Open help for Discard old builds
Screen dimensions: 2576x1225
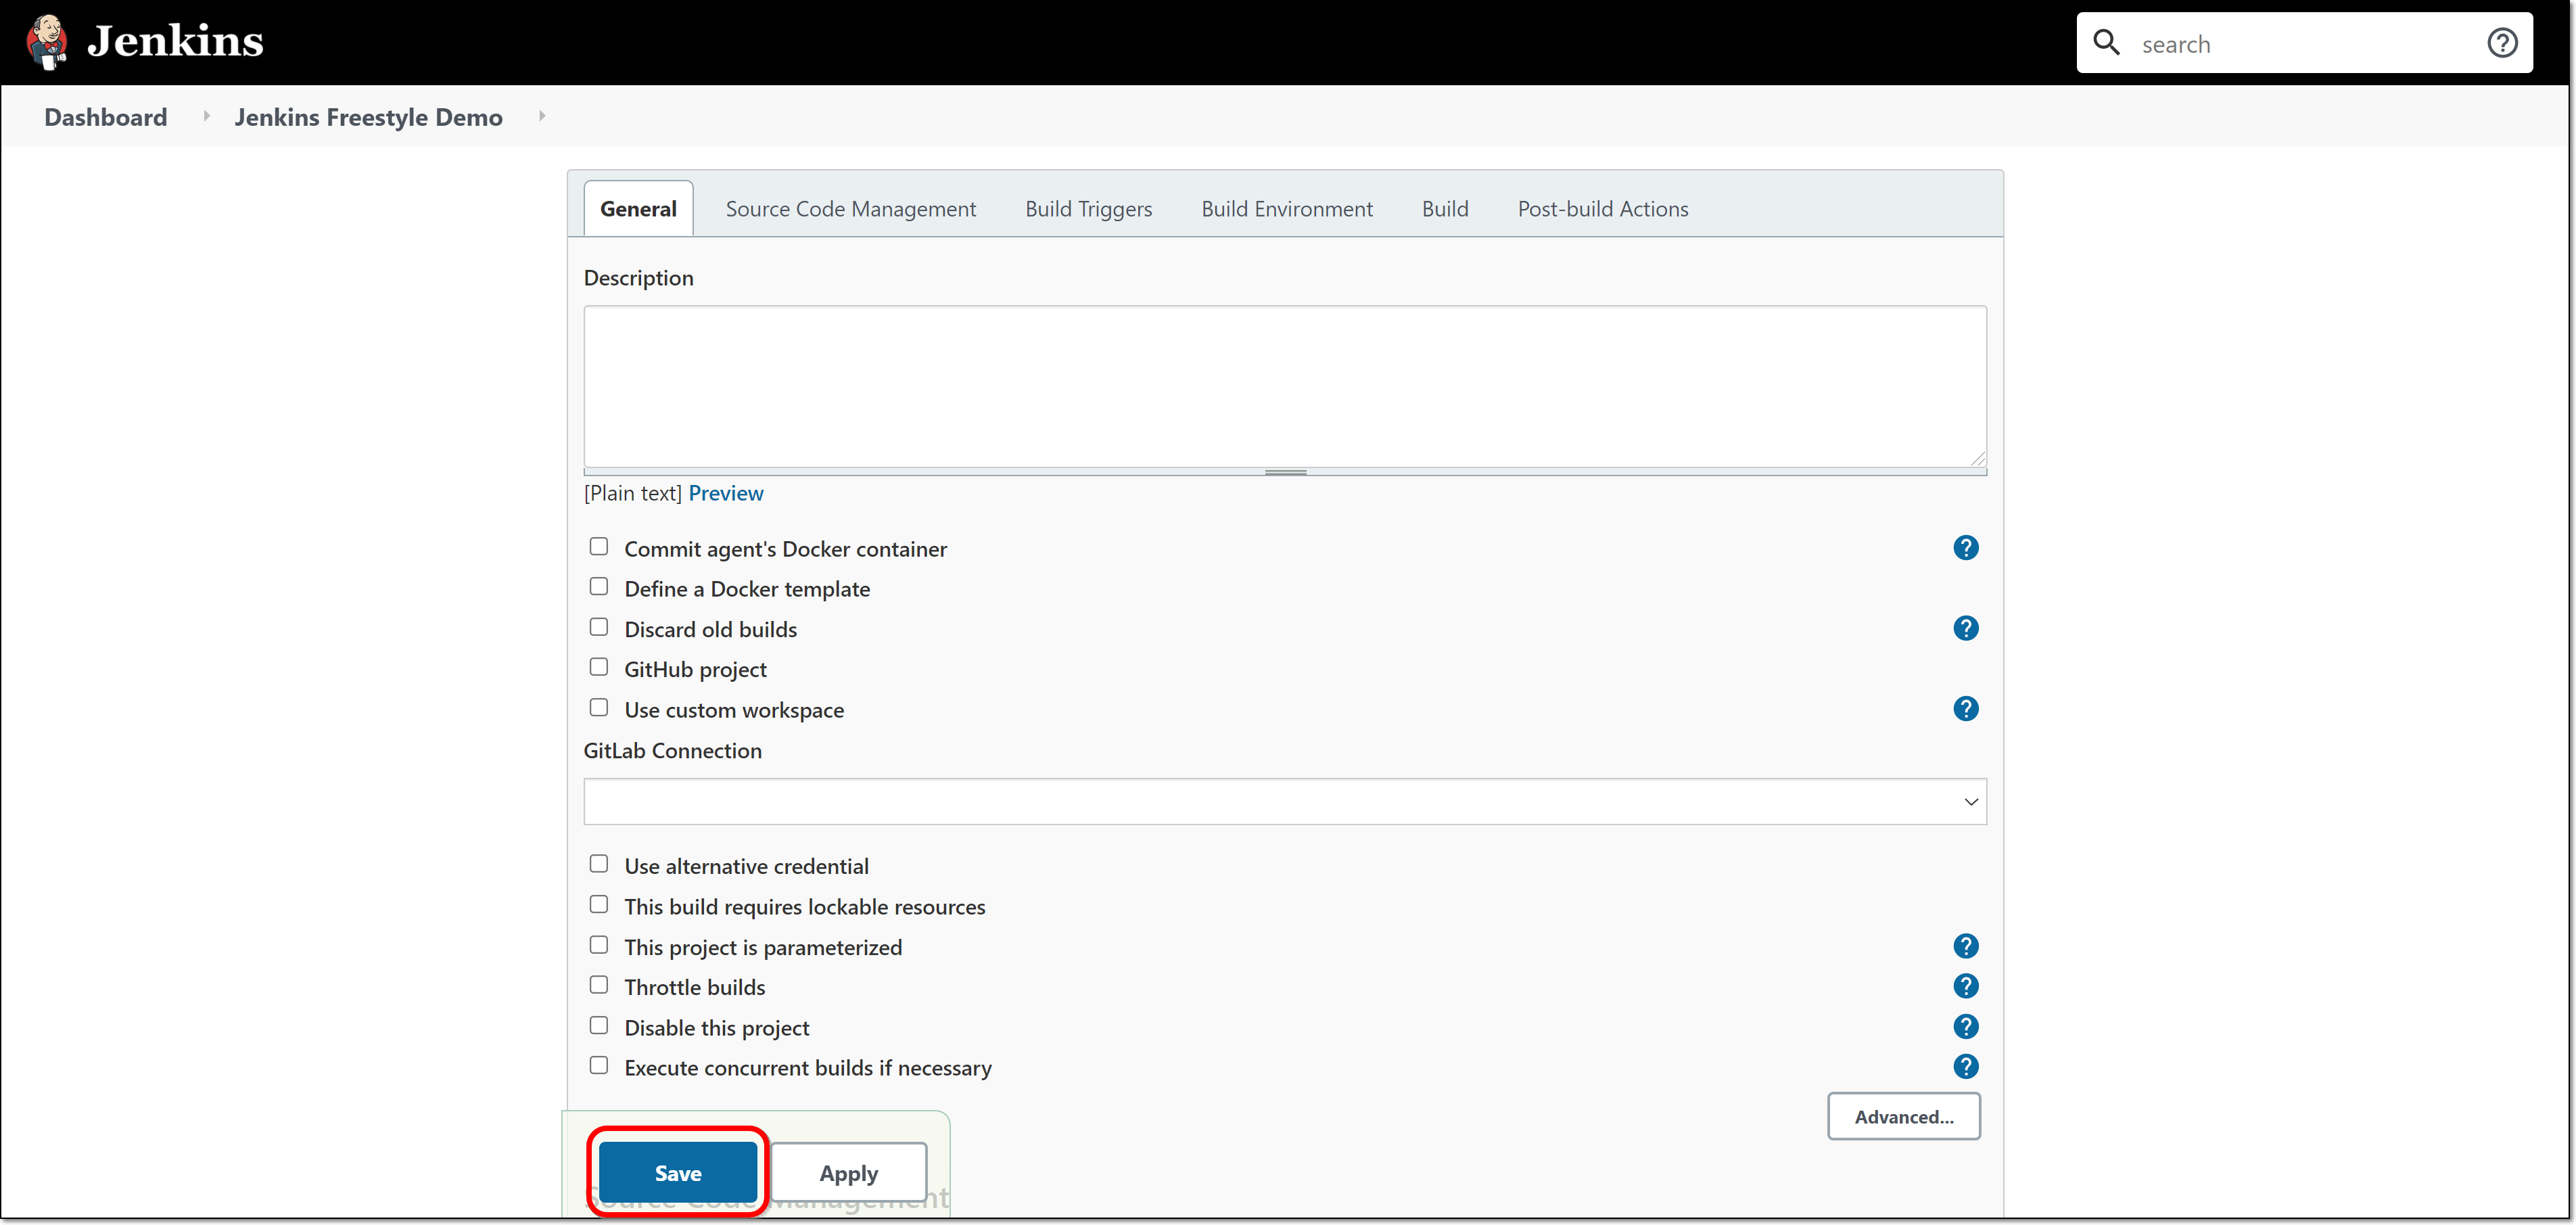[x=1965, y=629]
